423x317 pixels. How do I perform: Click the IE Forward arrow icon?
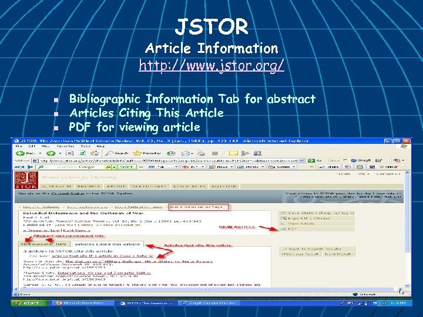pos(51,153)
